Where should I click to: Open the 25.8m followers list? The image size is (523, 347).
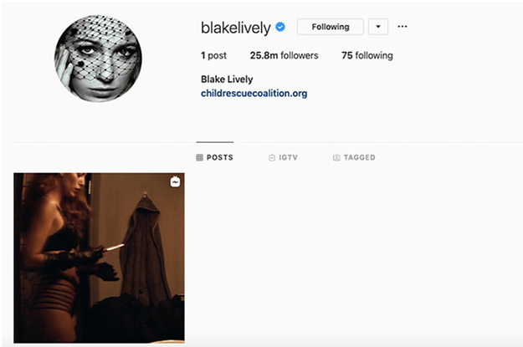pyautogui.click(x=285, y=55)
